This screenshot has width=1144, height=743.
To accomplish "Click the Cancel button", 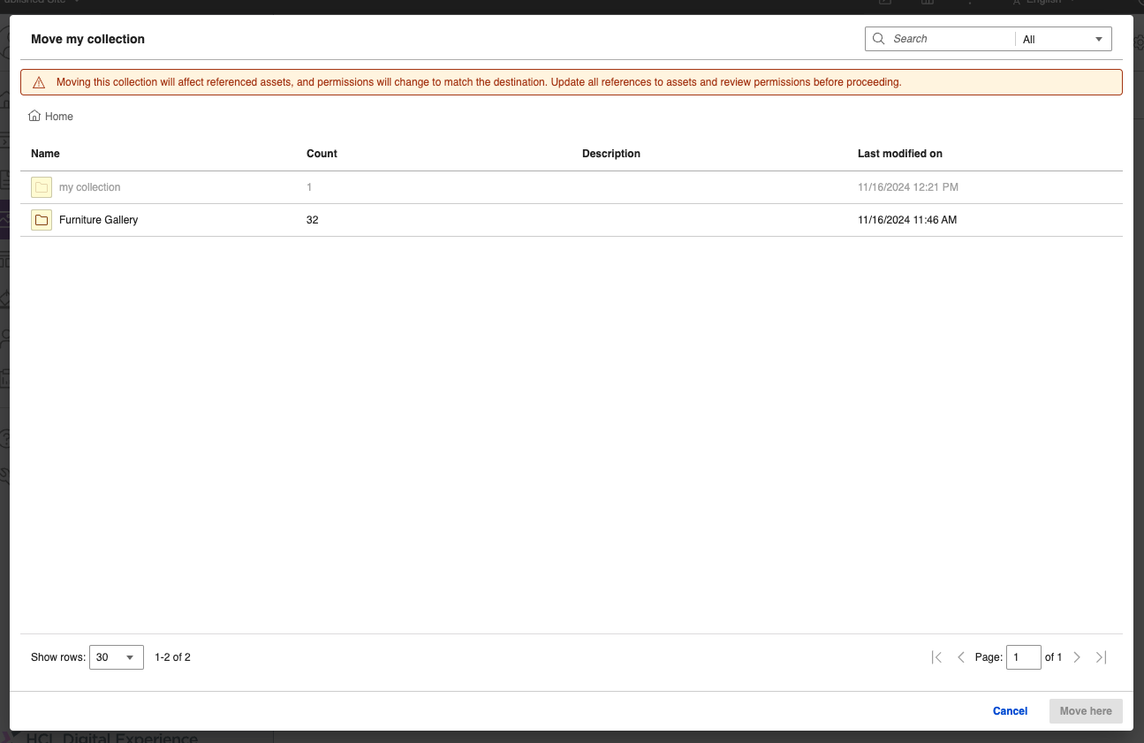I will click(x=1010, y=711).
